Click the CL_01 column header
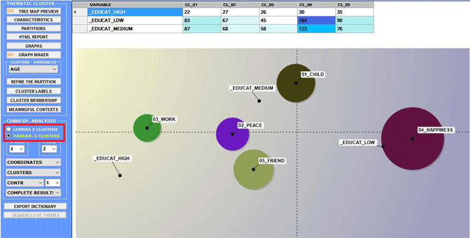 pos(202,5)
